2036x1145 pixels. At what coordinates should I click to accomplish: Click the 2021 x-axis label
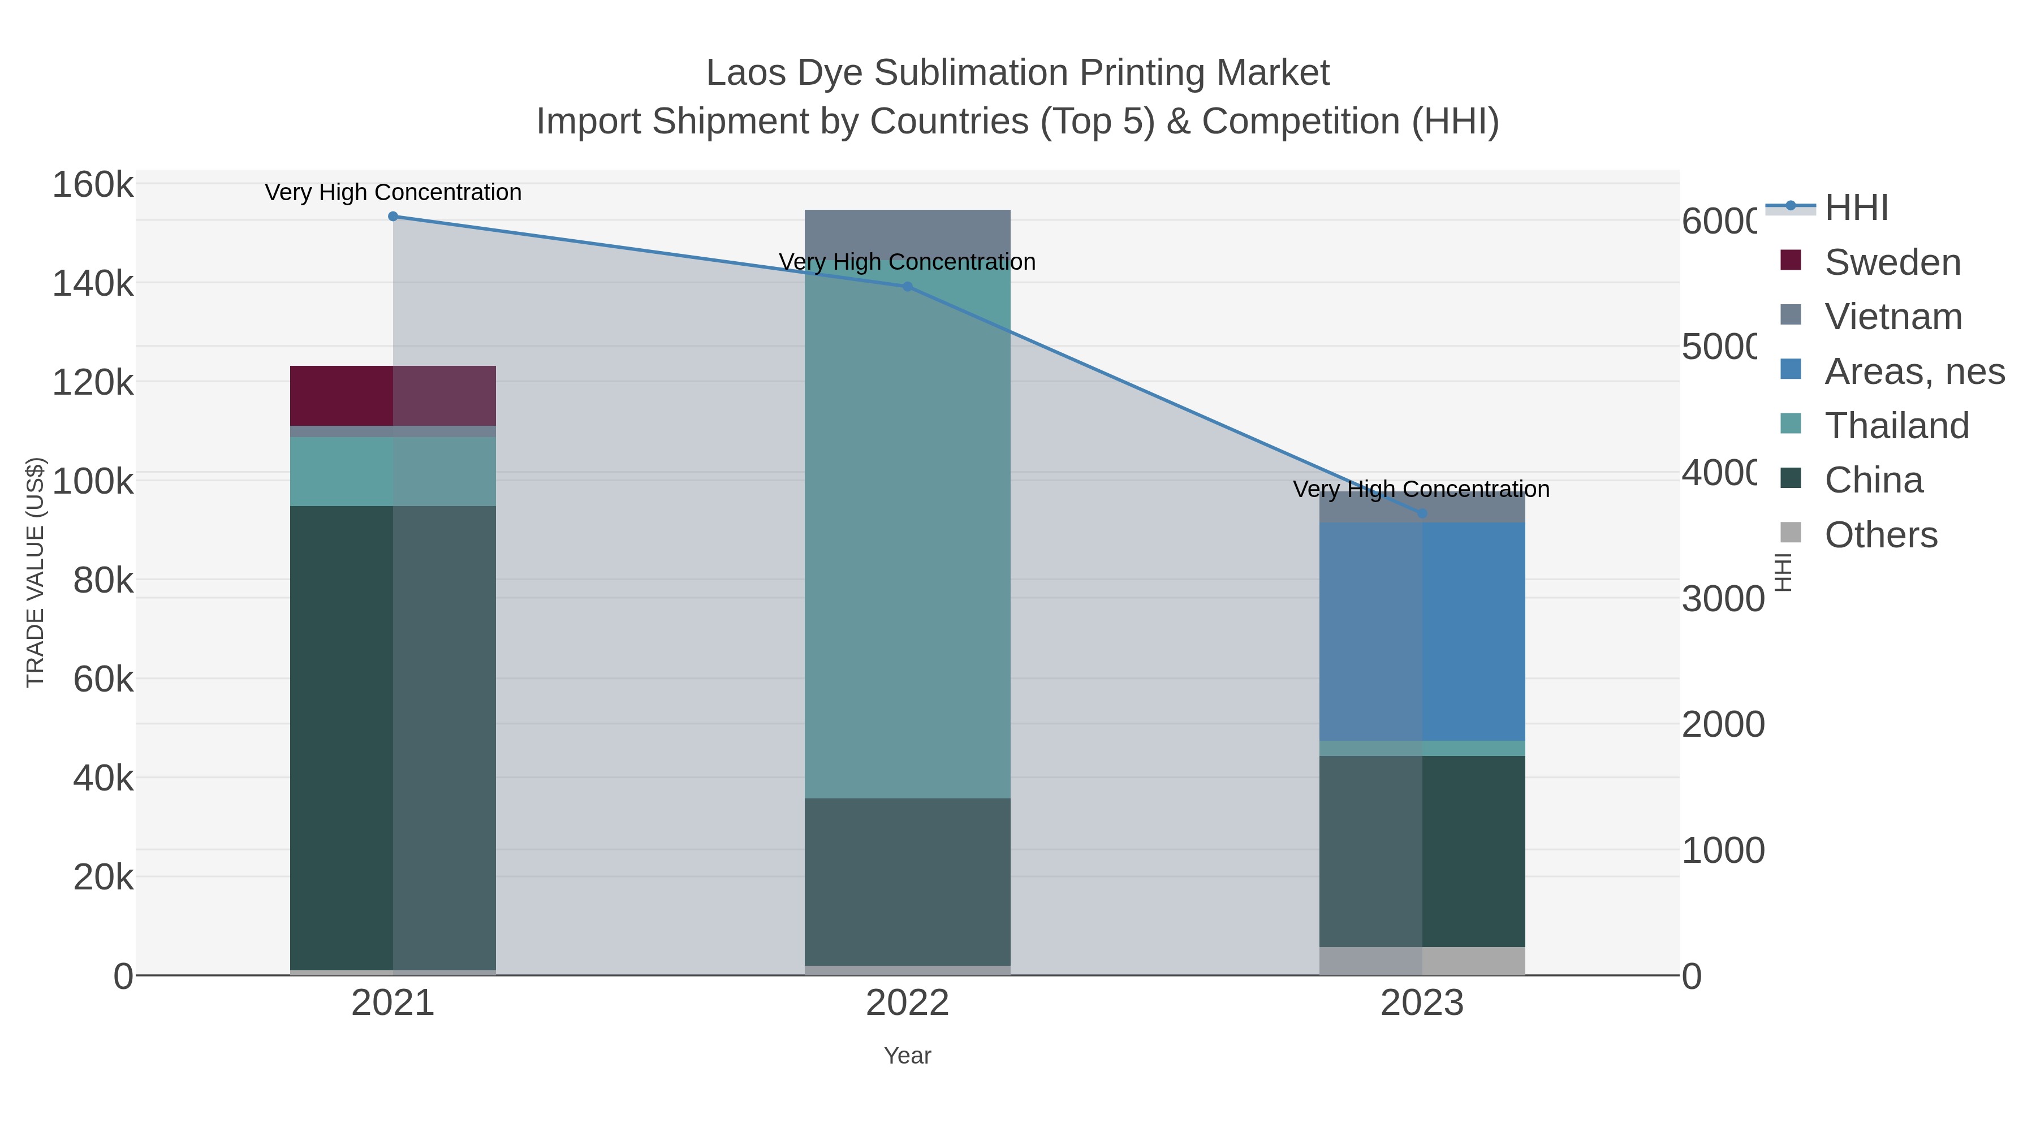click(393, 1004)
